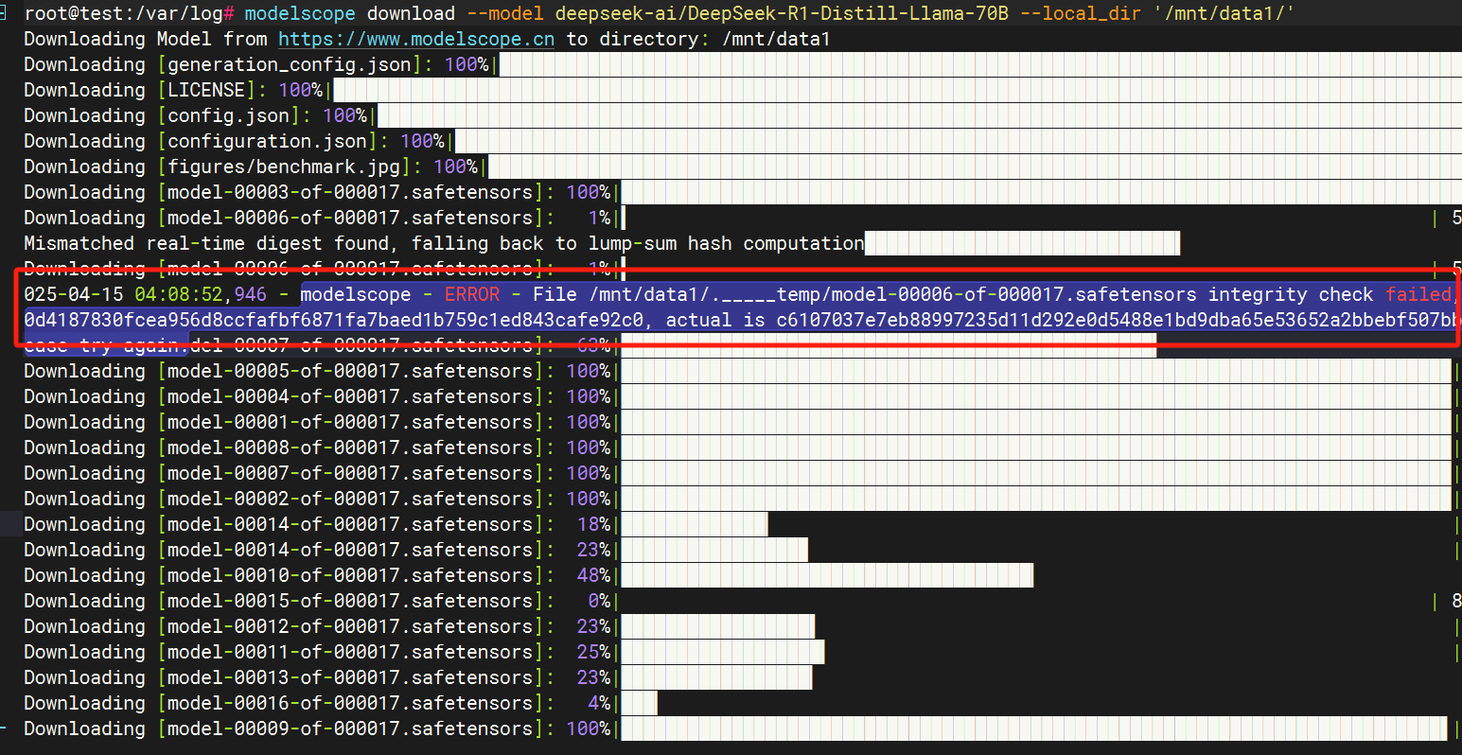This screenshot has width=1462, height=755.
Task: Click model-00004-of-000017.safetensors file name
Action: click(350, 396)
